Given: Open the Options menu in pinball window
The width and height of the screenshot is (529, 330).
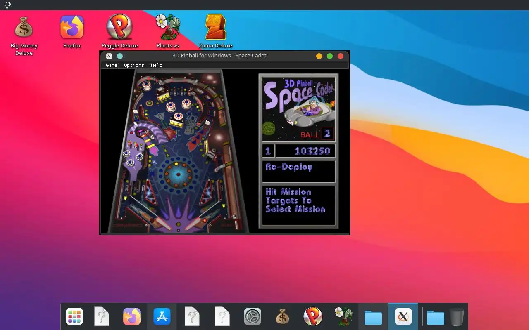Looking at the screenshot, I should [134, 65].
